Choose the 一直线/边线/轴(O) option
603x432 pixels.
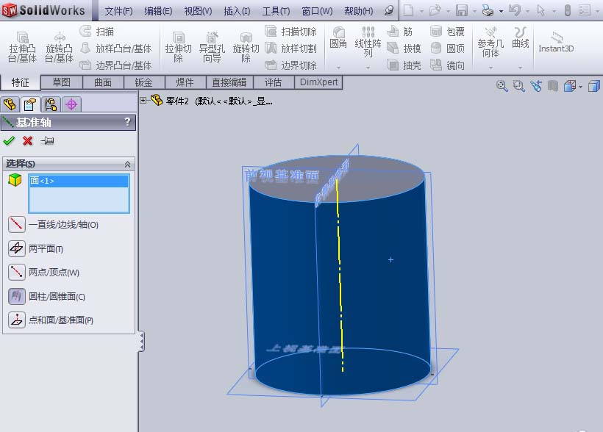pyautogui.click(x=53, y=225)
